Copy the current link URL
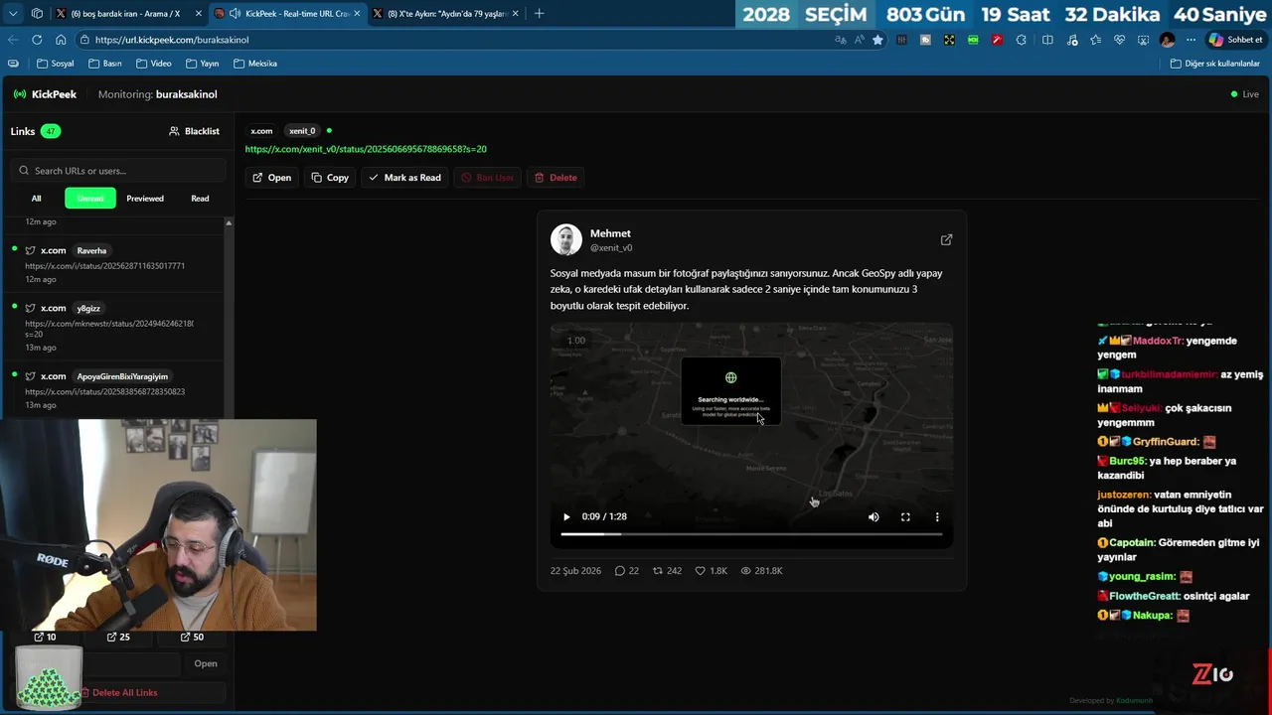Image resolution: width=1272 pixels, height=715 pixels. tap(330, 178)
